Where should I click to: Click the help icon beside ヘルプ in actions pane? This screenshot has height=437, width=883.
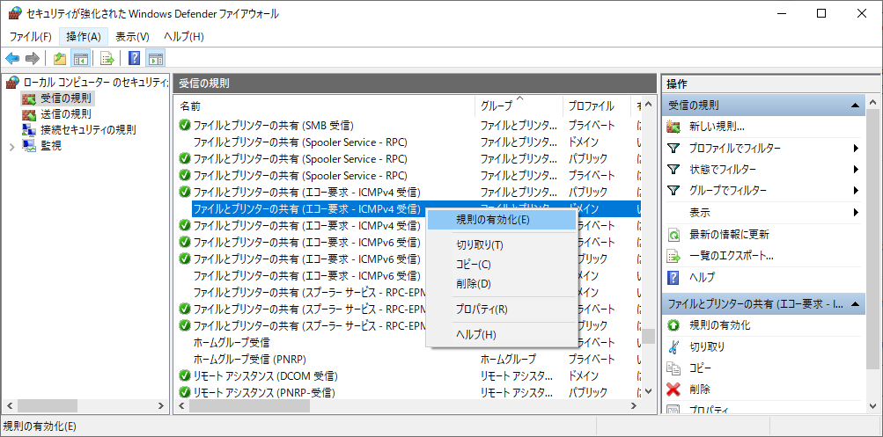click(x=673, y=277)
